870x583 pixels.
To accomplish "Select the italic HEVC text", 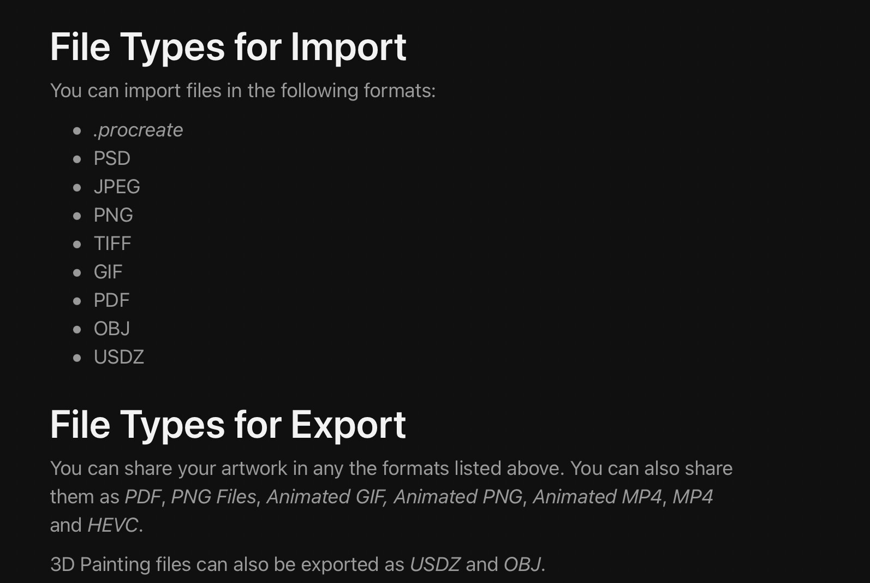I will (x=112, y=525).
